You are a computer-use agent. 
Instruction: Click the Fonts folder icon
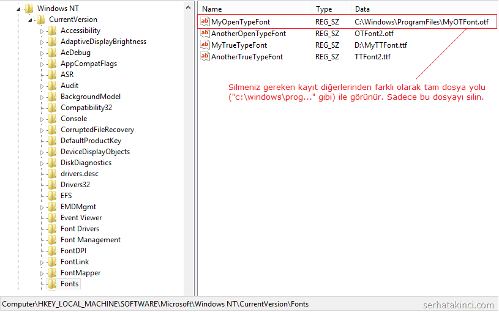(x=53, y=284)
